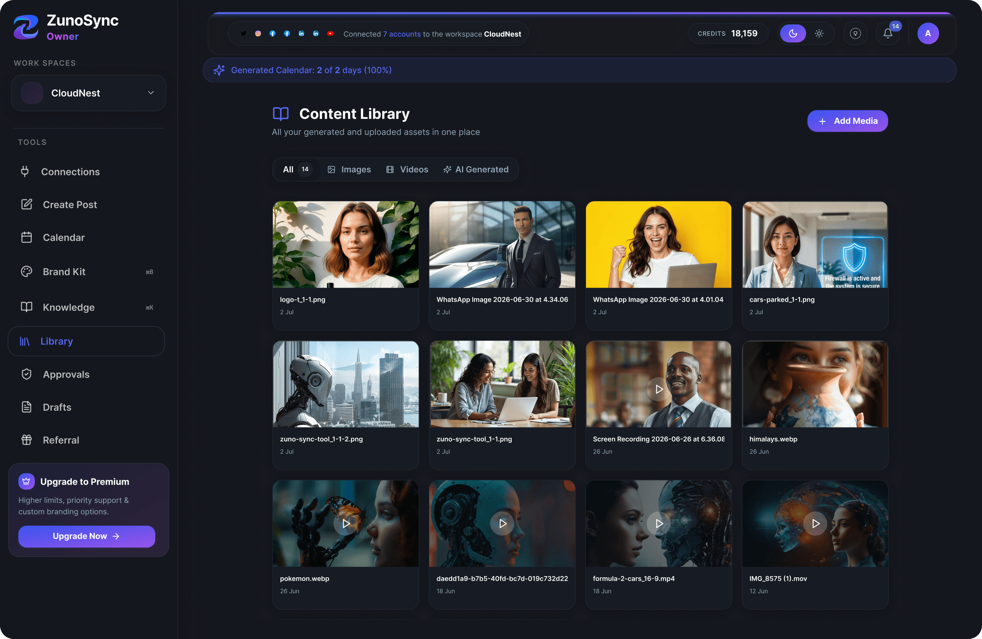This screenshot has height=639, width=982.
Task: Open the zuno-sync-tool_1-1-2.png robot thumbnail
Action: tap(346, 384)
